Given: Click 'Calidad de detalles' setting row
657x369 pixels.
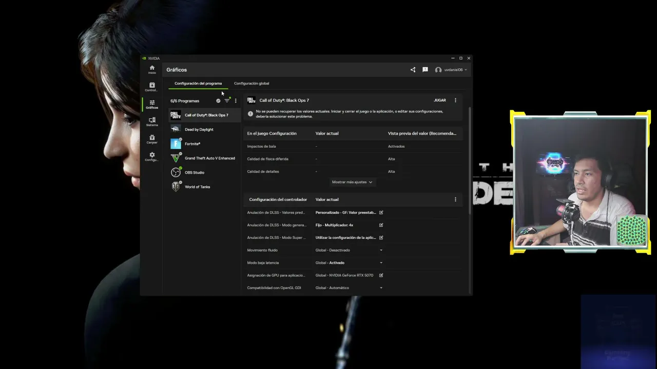Looking at the screenshot, I should pyautogui.click(x=353, y=172).
